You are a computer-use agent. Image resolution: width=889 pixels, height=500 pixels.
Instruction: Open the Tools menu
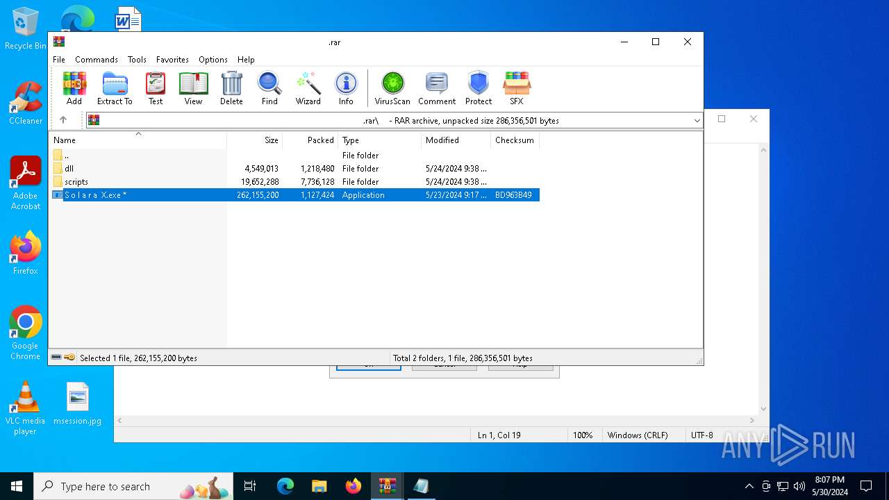coord(137,60)
